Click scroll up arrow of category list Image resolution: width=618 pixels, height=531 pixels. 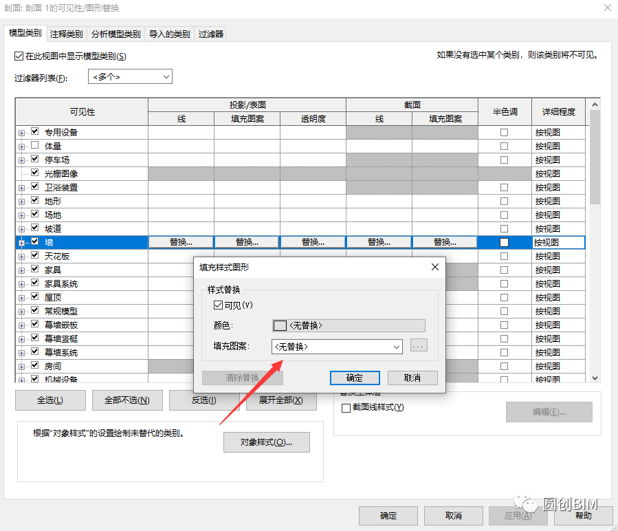click(x=595, y=105)
